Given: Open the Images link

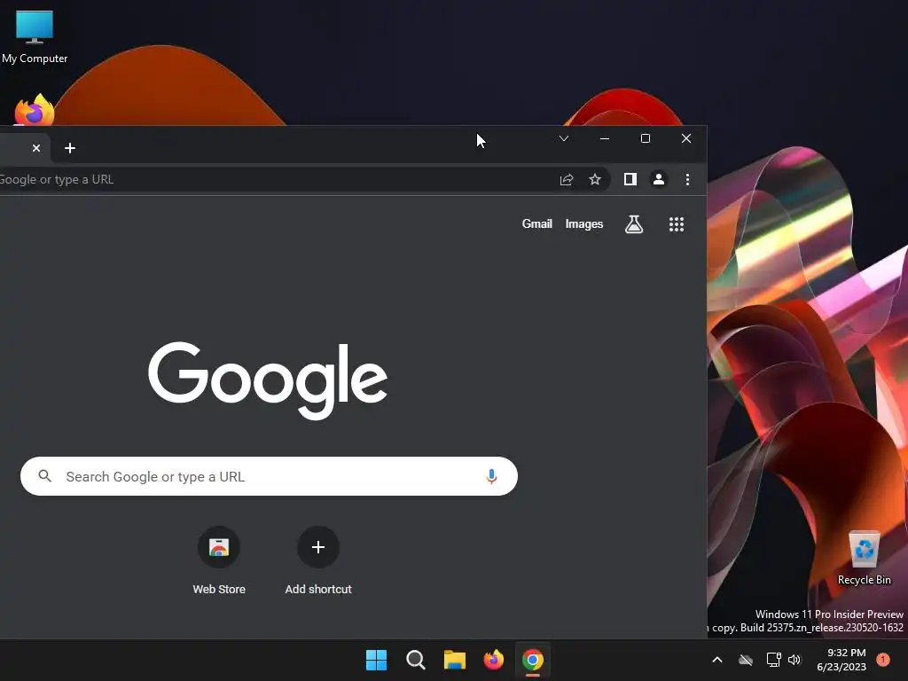Looking at the screenshot, I should [x=583, y=223].
